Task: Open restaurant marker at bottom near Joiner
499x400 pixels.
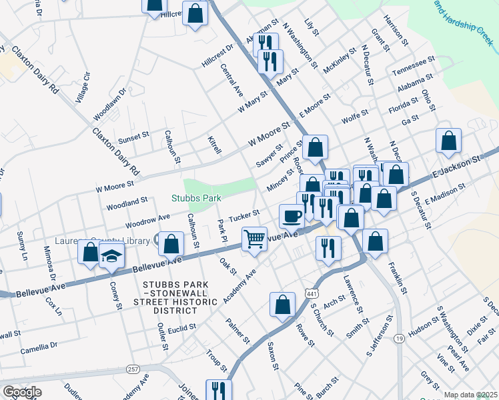Action: (x=219, y=389)
